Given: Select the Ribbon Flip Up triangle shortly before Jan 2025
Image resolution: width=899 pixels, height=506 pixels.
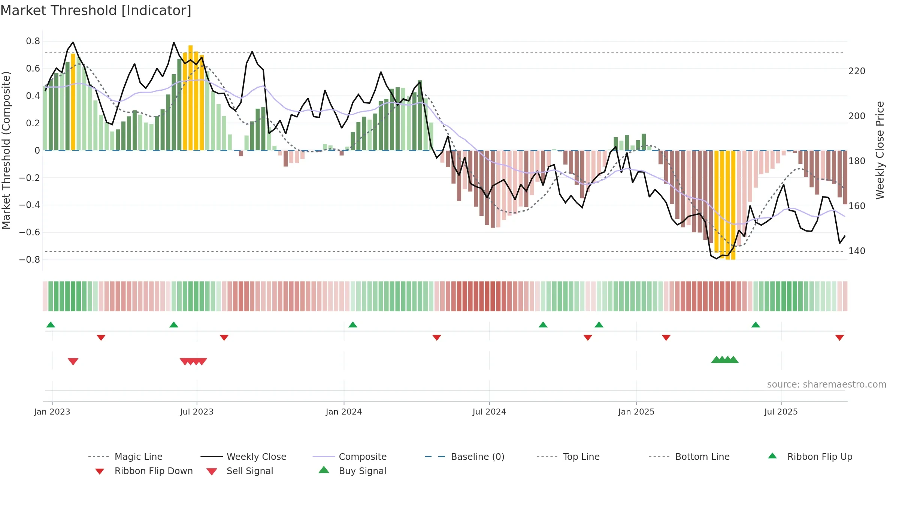Looking at the screenshot, I should tap(599, 325).
